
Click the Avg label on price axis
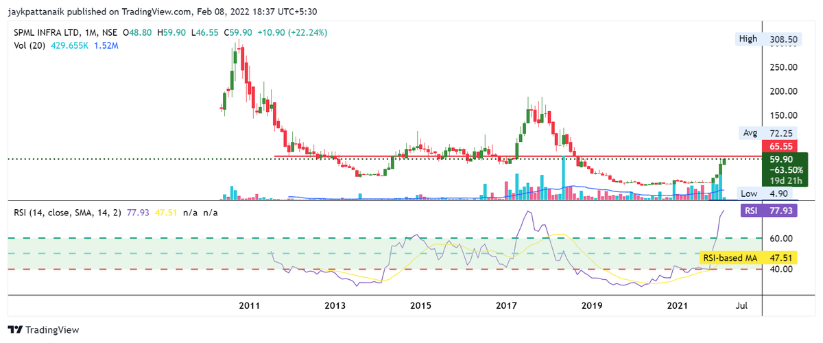[750, 132]
